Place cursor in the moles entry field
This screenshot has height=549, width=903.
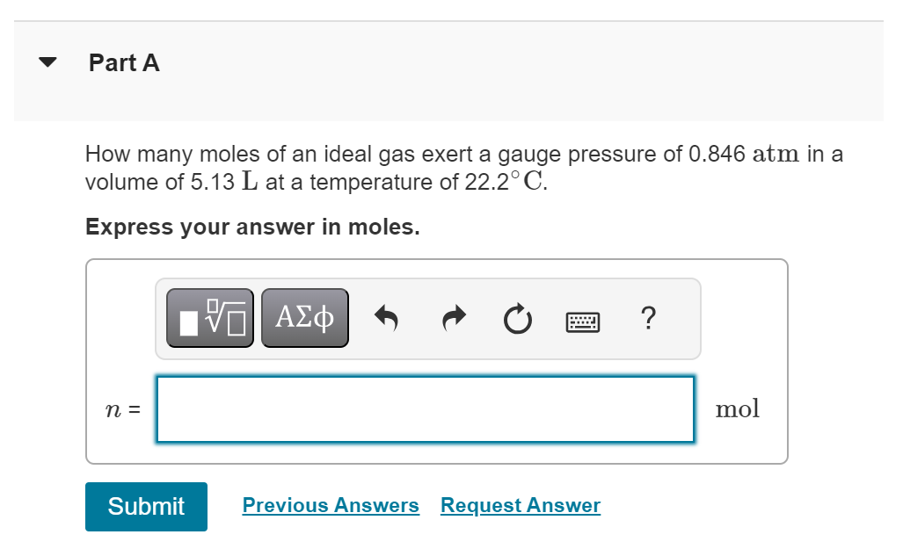425,408
